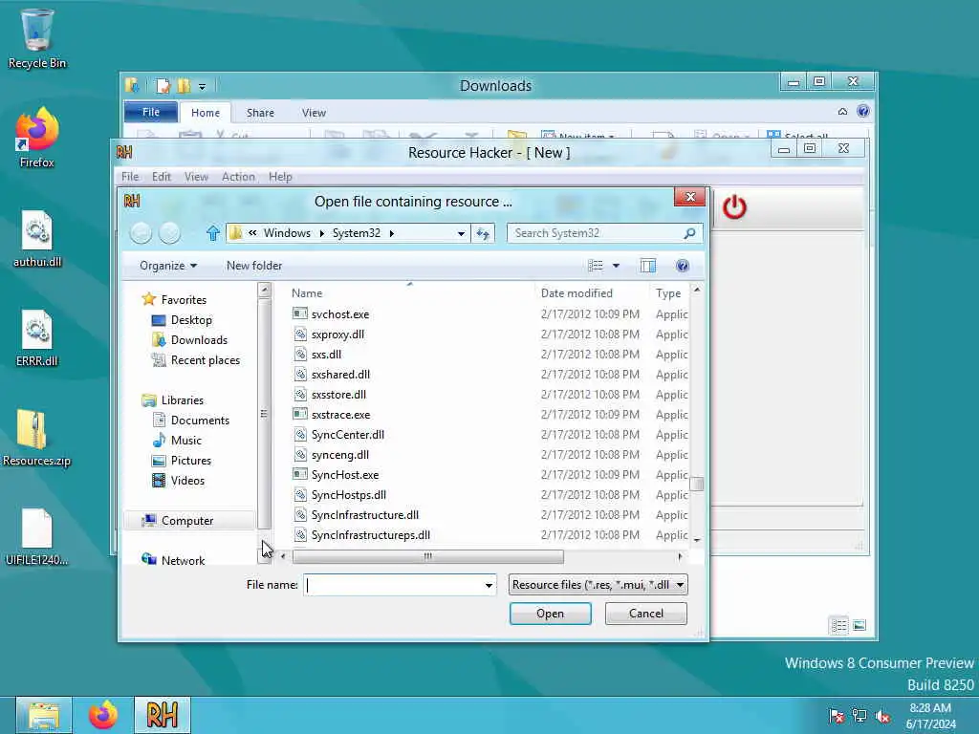Click in the Search System32 field
This screenshot has width=979, height=734.
tap(597, 233)
